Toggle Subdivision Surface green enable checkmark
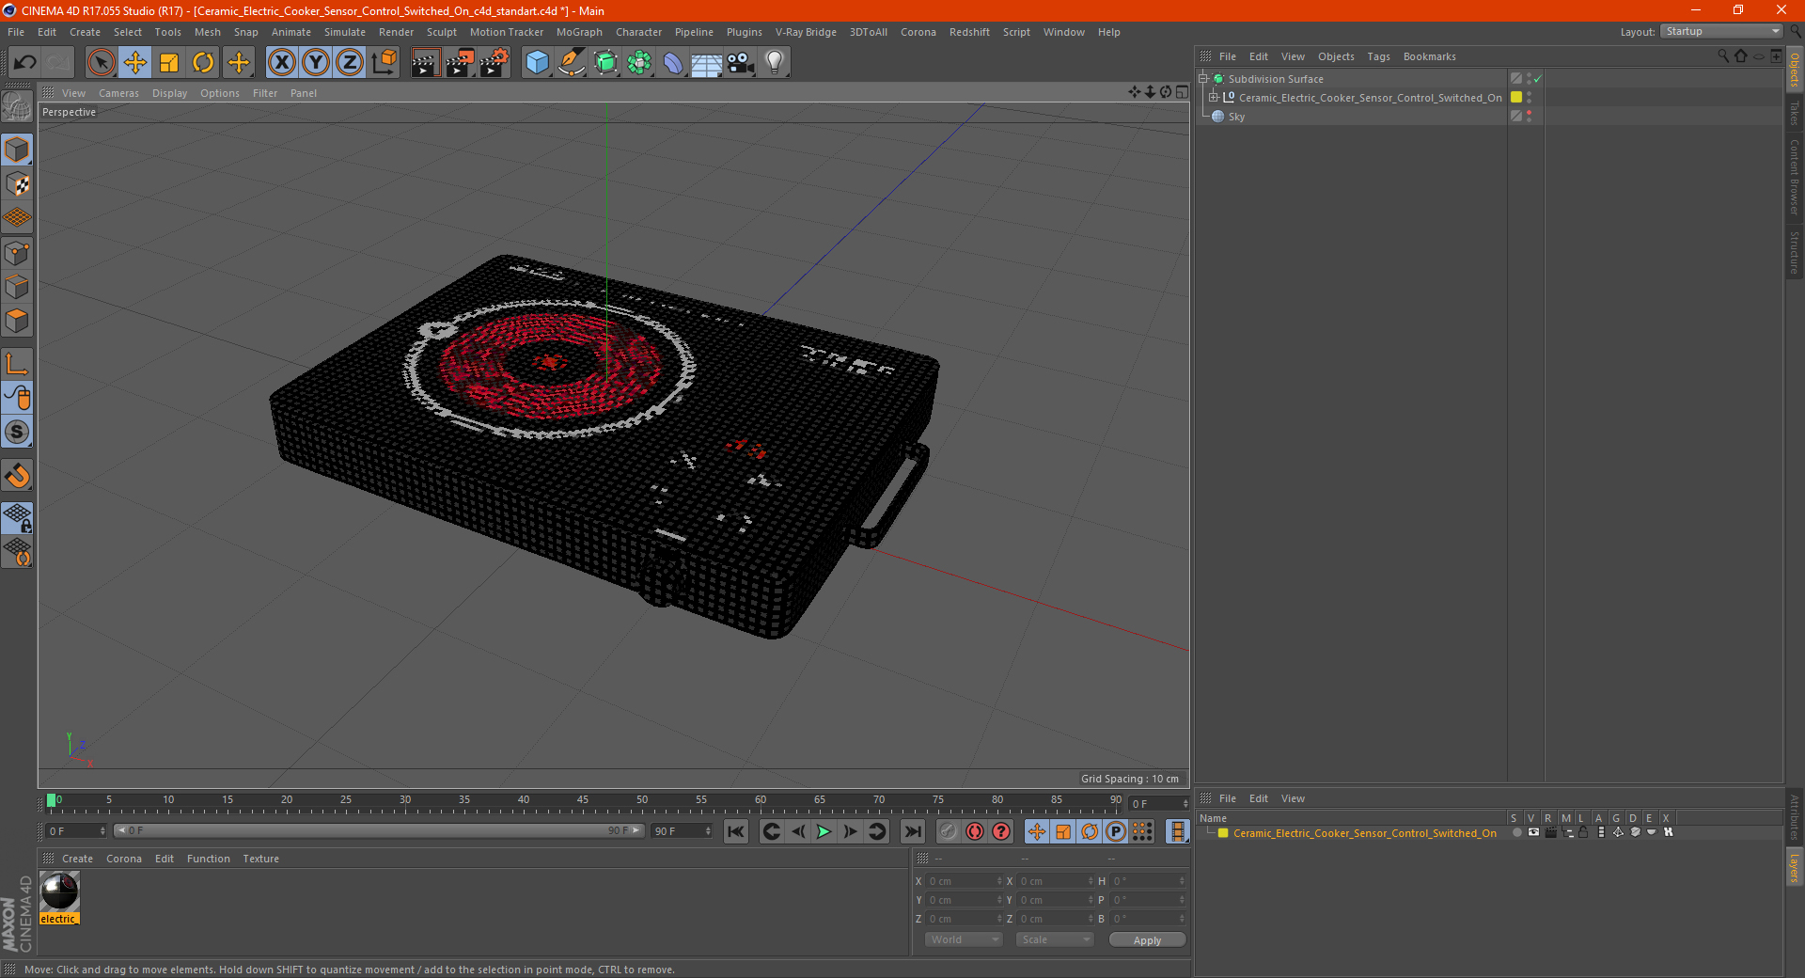The width and height of the screenshot is (1805, 978). click(x=1537, y=79)
